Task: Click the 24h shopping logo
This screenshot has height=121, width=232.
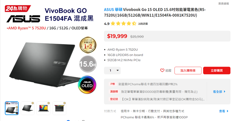Action: (18, 9)
